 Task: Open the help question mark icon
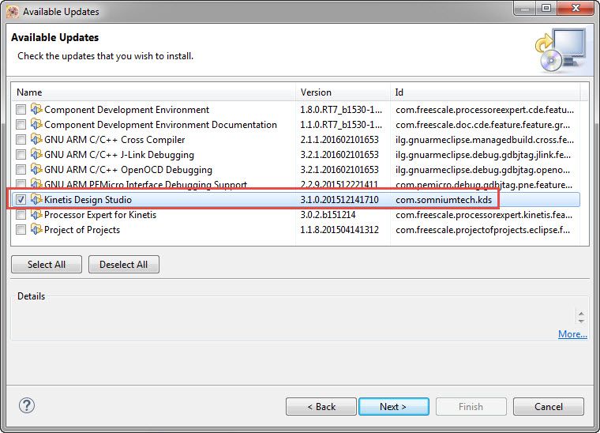click(x=27, y=405)
